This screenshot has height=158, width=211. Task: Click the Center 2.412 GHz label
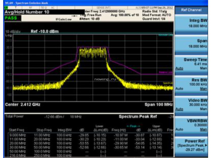tap(23, 105)
